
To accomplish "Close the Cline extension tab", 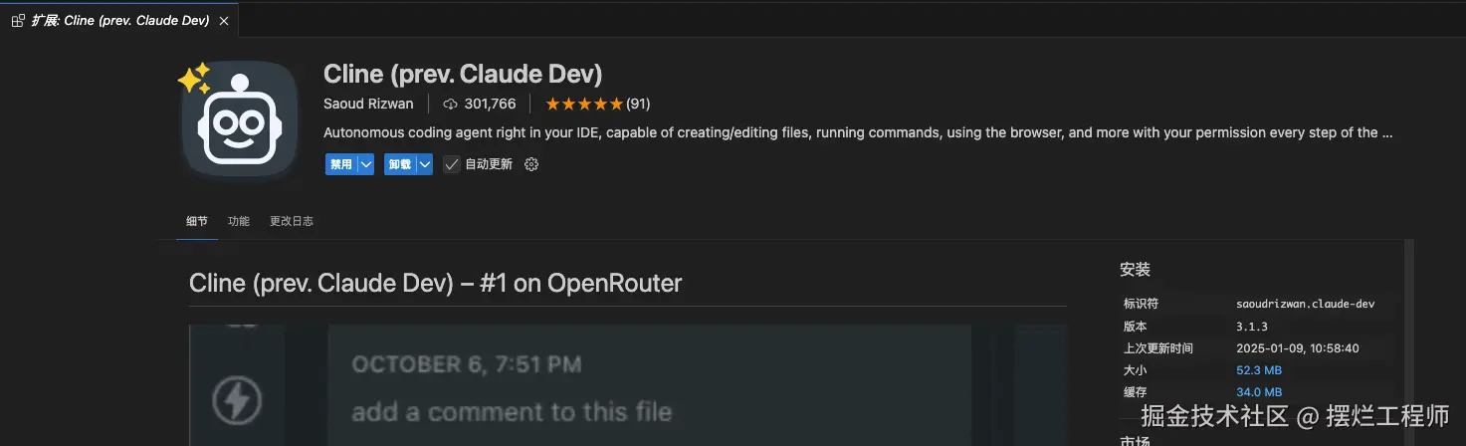I will coord(223,21).
